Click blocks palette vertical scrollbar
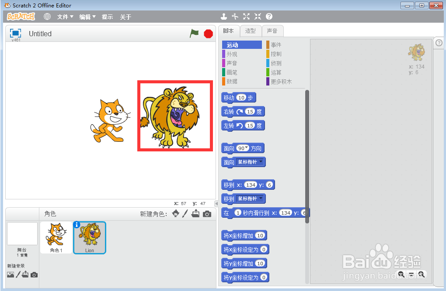 pyautogui.click(x=307, y=156)
